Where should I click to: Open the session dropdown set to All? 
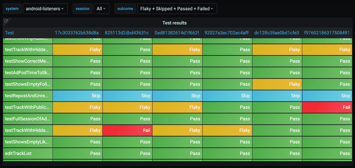(102, 8)
